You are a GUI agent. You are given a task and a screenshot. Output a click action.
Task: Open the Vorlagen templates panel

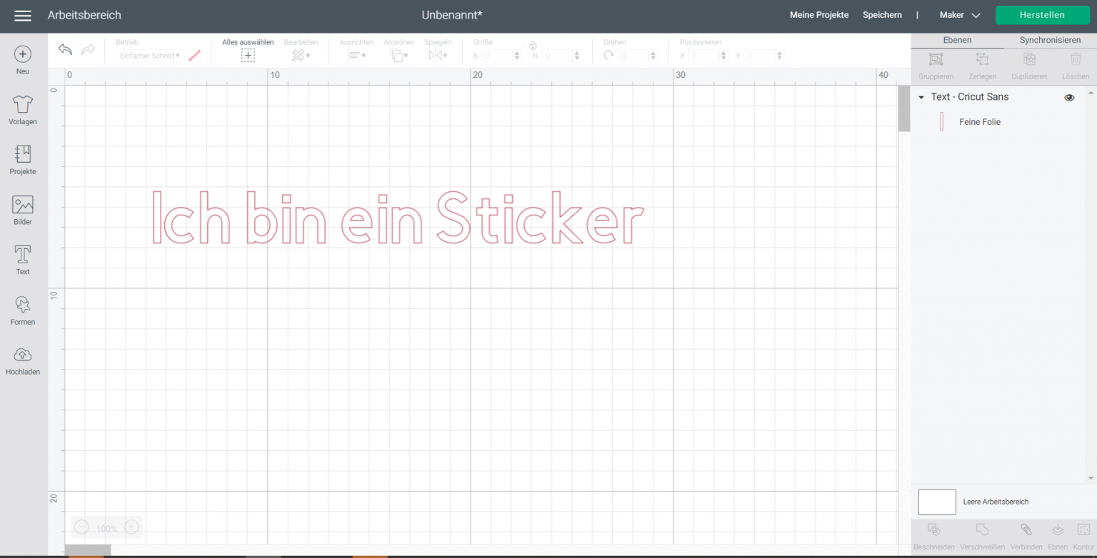[22, 108]
